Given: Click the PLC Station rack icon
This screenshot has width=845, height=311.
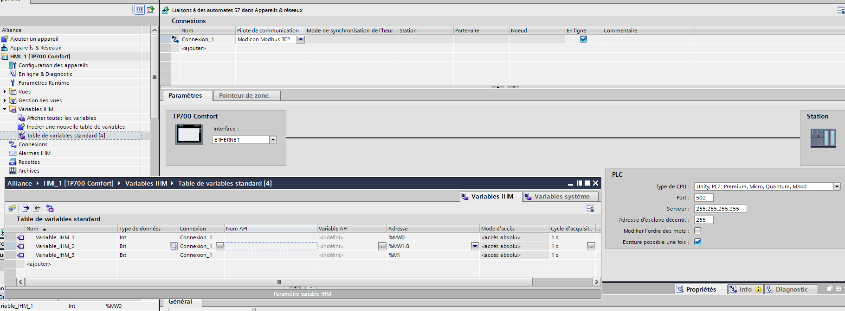Looking at the screenshot, I should (x=823, y=138).
